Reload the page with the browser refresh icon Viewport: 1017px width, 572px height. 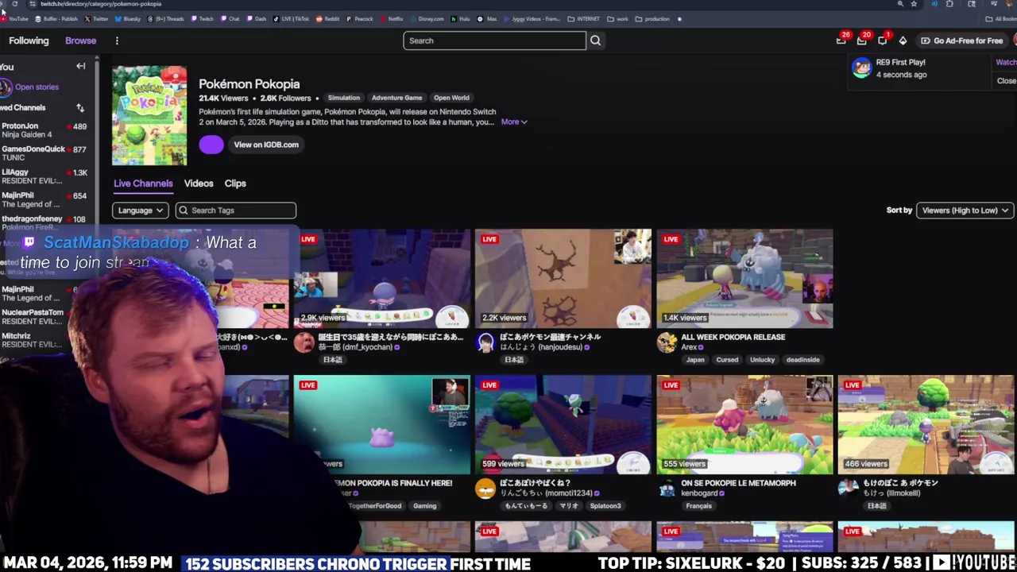[x=14, y=4]
